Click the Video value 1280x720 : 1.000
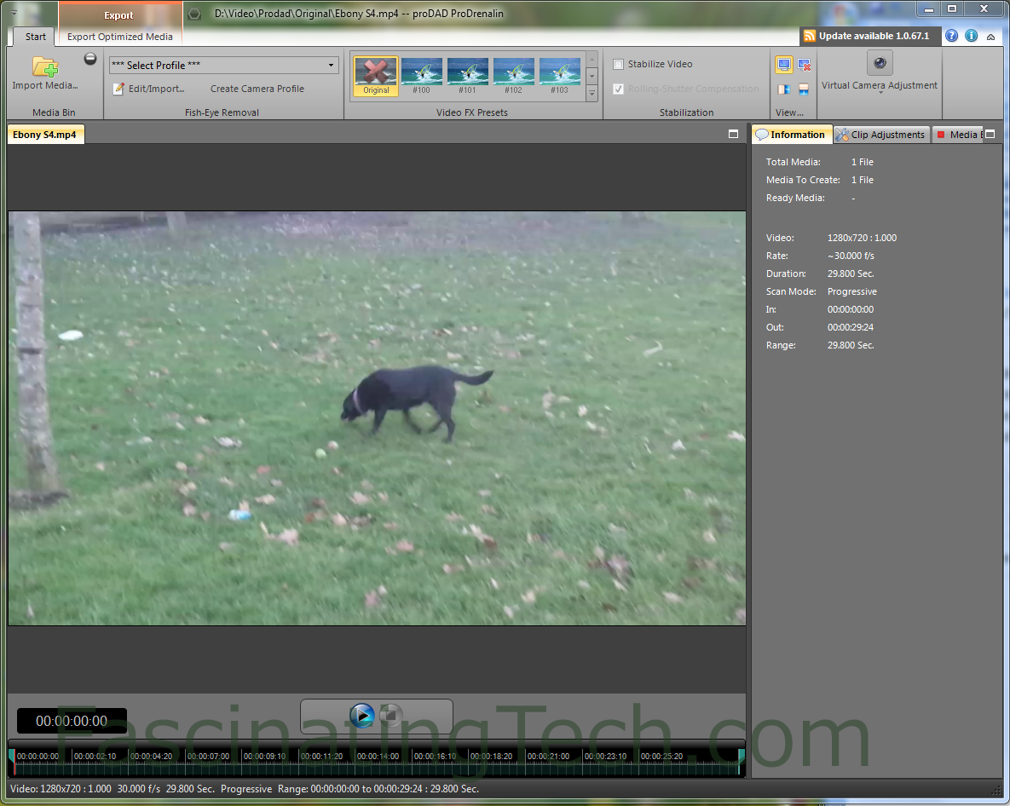This screenshot has width=1010, height=806. (862, 238)
